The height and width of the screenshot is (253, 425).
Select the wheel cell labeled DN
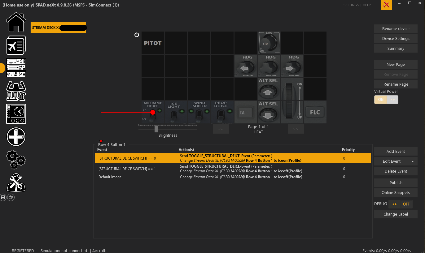coord(292,89)
